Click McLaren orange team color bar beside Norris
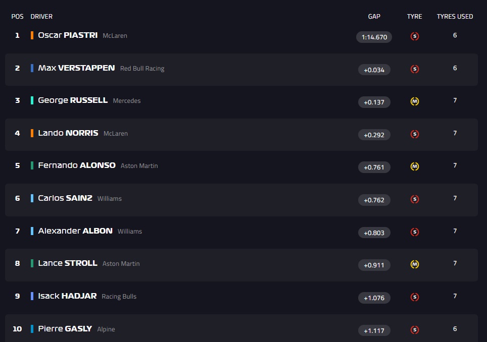Screen dimensions: 487x342 click(32, 133)
